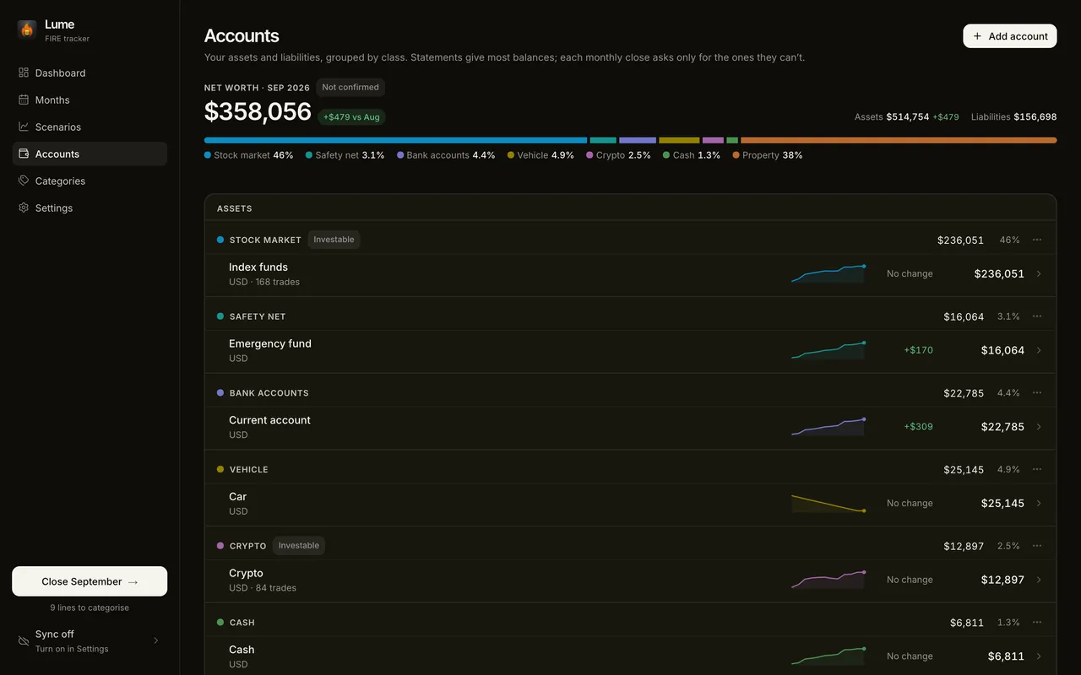Click the Accounts wallet icon in the sidebar
The height and width of the screenshot is (675, 1081).
24,154
